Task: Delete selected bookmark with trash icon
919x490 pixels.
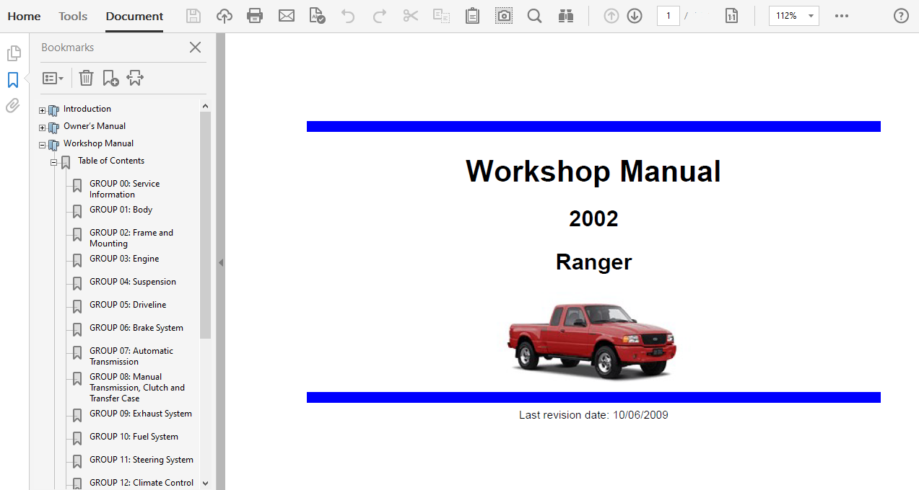Action: click(86, 78)
